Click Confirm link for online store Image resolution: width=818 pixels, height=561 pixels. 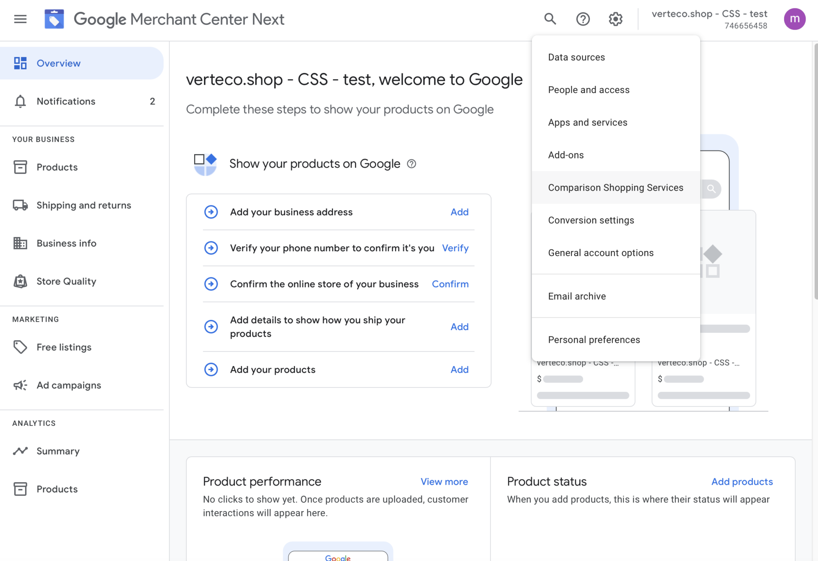[450, 284]
